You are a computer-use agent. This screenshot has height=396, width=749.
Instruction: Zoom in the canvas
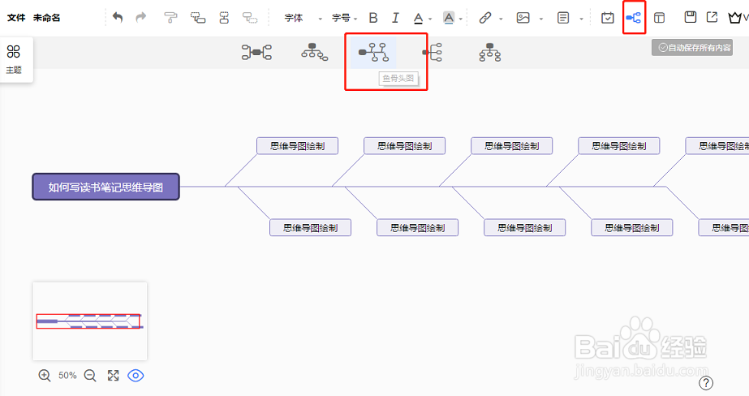(x=45, y=376)
